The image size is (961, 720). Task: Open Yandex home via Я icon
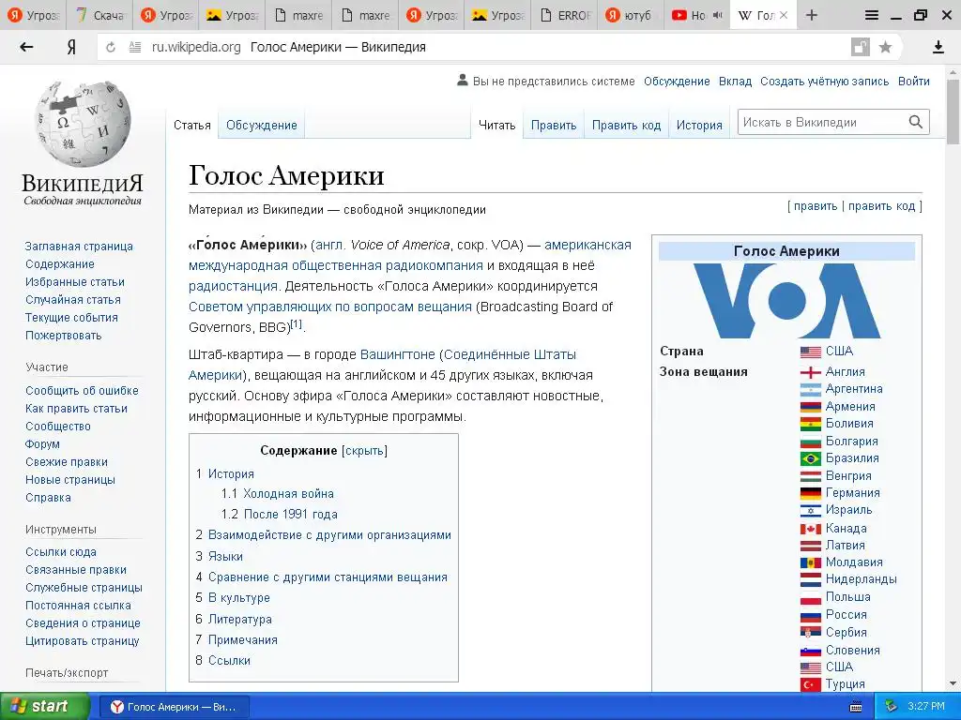click(x=71, y=47)
